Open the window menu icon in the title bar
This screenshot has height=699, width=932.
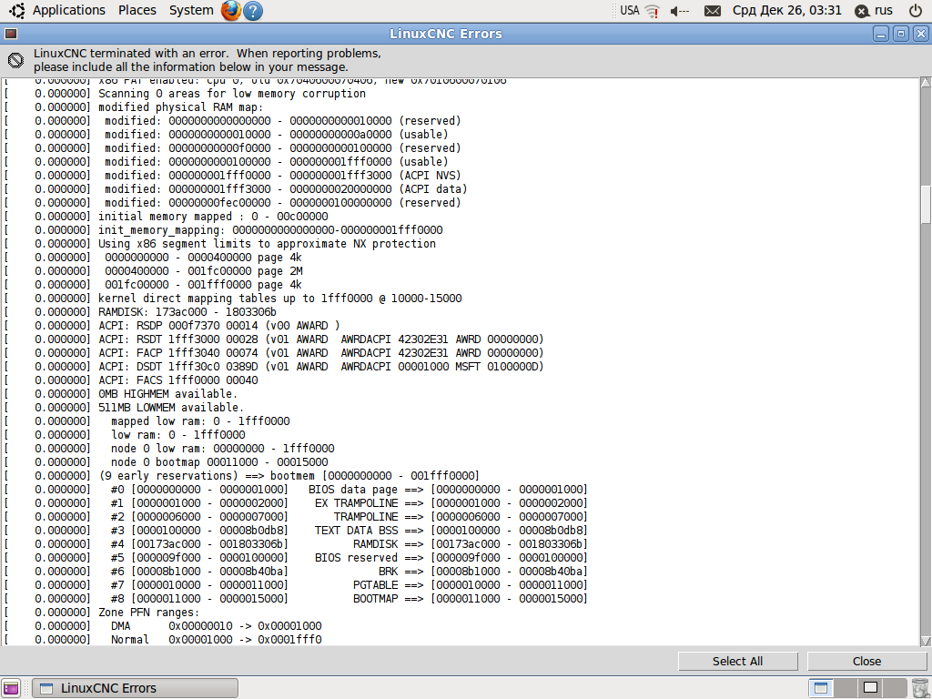[11, 34]
